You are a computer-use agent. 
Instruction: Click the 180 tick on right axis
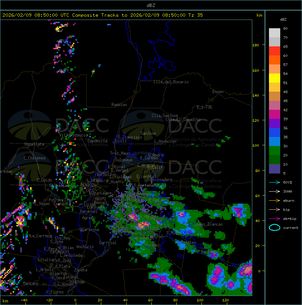coord(256,45)
